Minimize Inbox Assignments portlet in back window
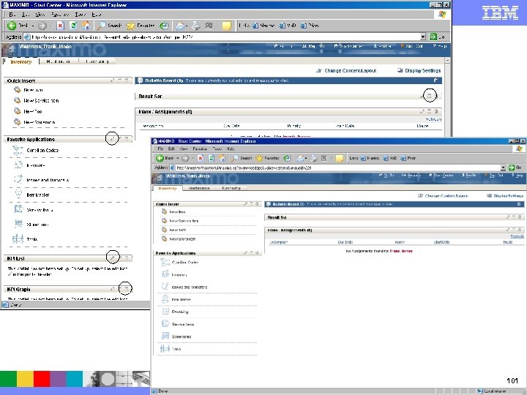 click(x=429, y=111)
